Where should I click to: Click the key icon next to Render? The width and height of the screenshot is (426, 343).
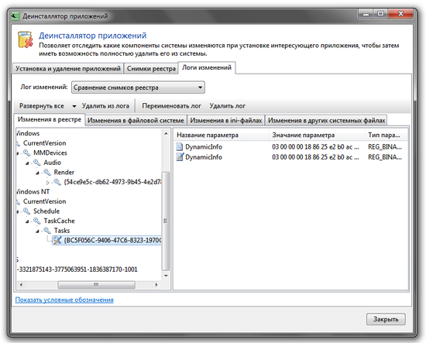point(47,173)
